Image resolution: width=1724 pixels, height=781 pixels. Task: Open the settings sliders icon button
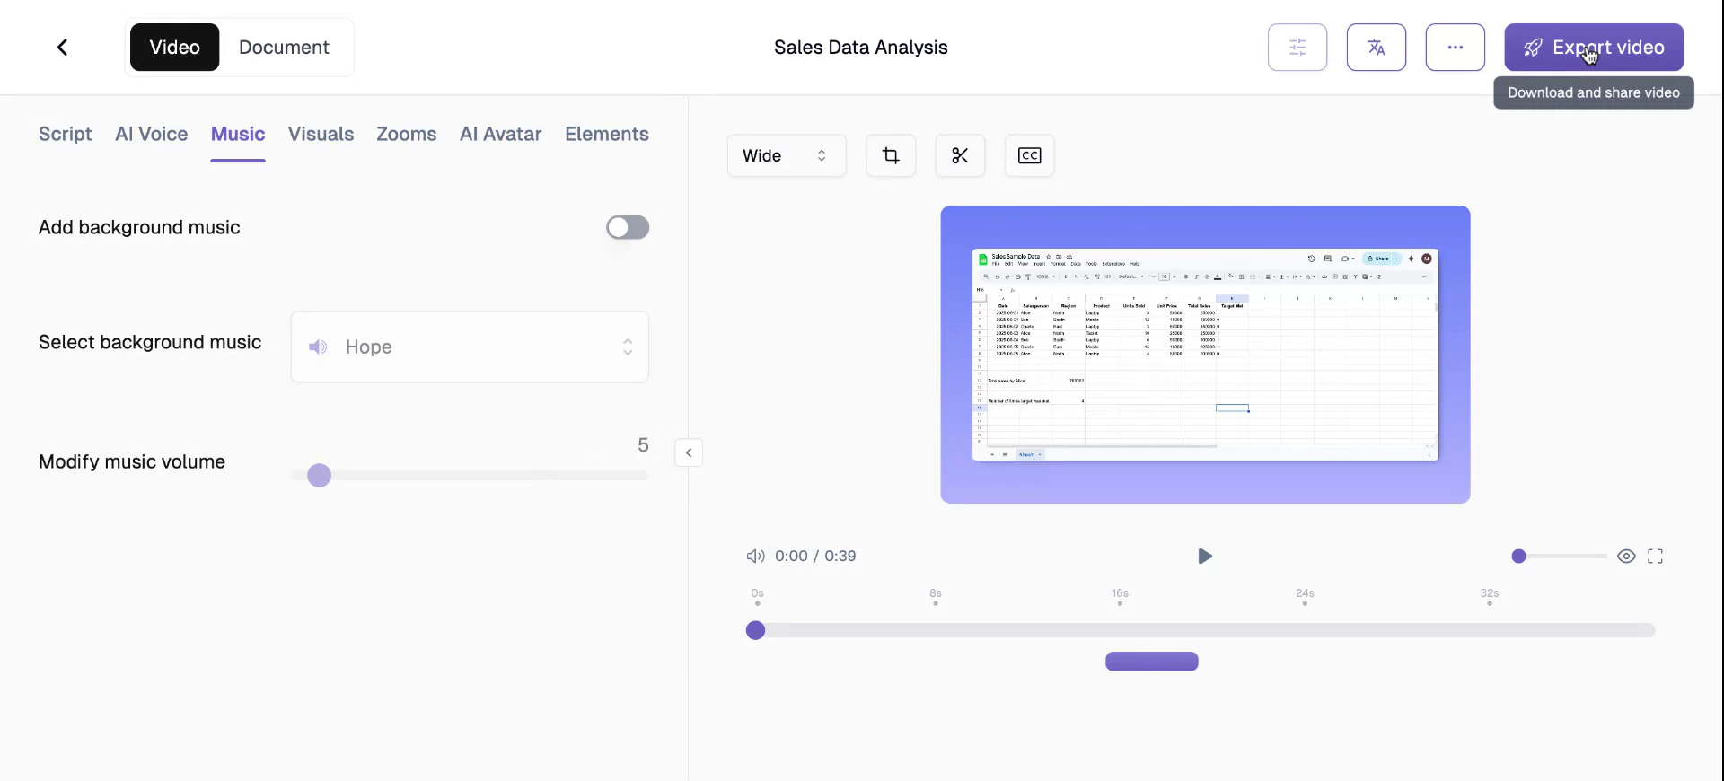pos(1297,48)
